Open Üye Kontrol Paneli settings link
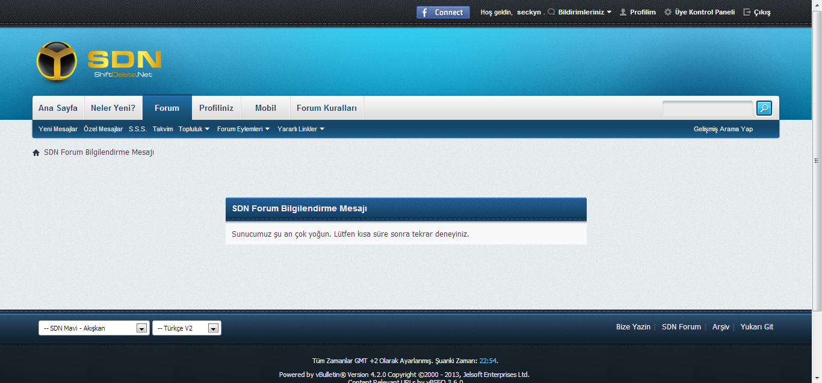The height and width of the screenshot is (383, 822). (705, 12)
